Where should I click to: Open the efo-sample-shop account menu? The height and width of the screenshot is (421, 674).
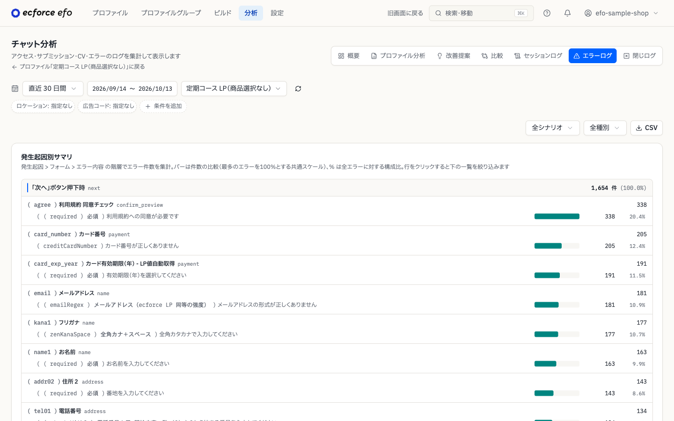point(622,13)
